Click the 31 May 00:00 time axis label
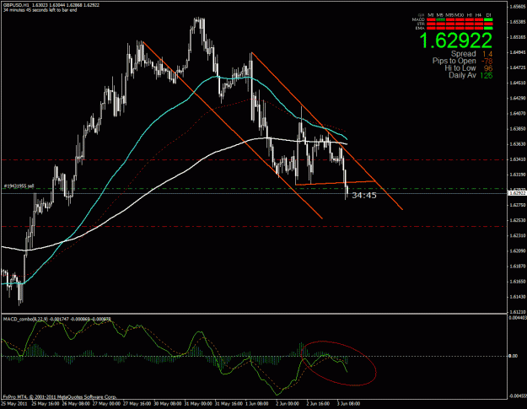Image resolution: width=527 pixels, height=409 pixels. (198, 403)
